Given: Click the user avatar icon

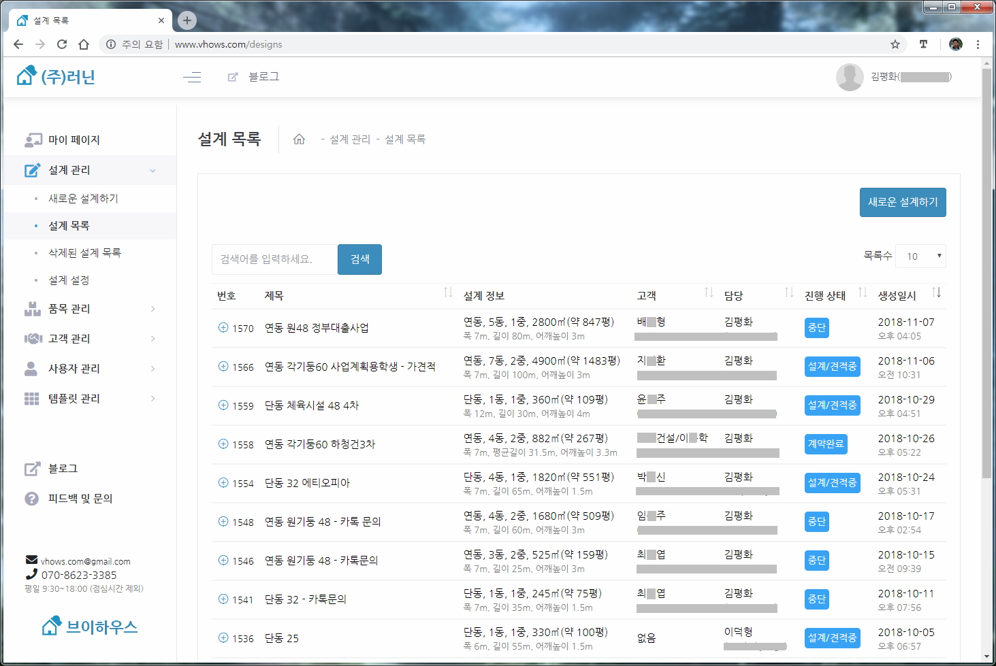Looking at the screenshot, I should [x=849, y=77].
